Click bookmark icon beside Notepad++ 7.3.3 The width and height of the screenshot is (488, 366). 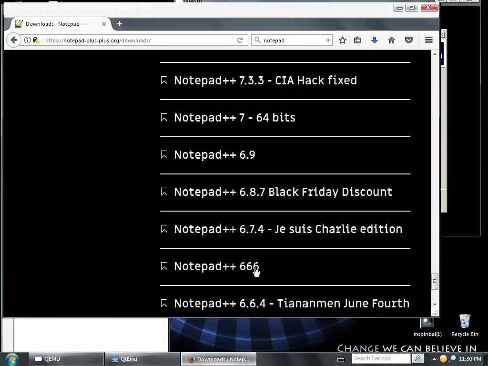[x=164, y=80]
